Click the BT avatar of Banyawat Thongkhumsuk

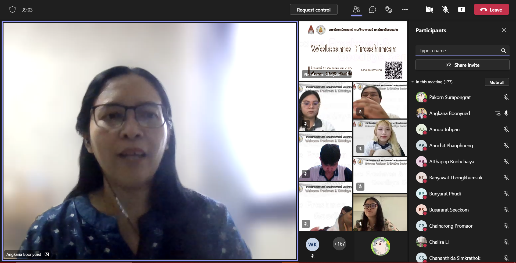[x=421, y=177]
